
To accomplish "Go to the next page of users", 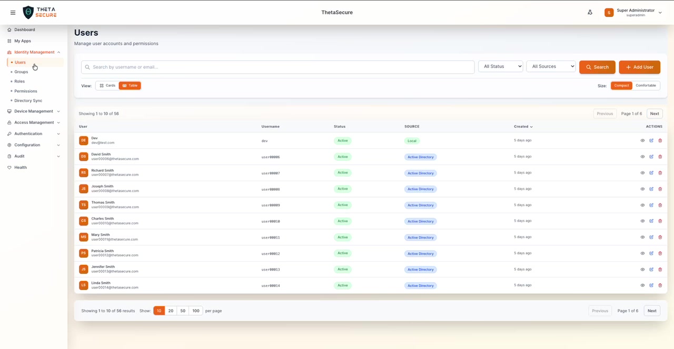I will tap(655, 114).
